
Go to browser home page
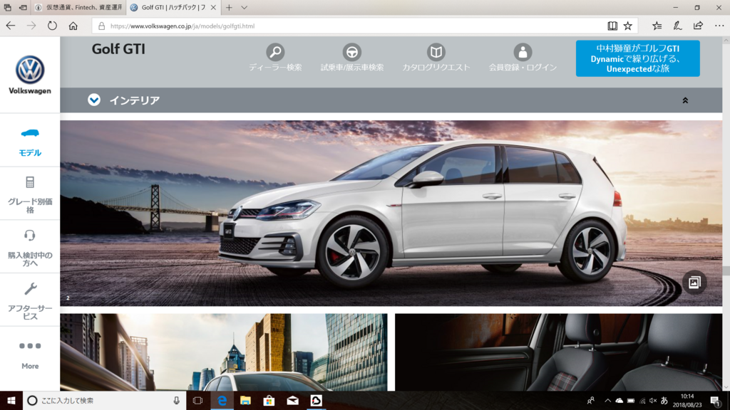pos(73,26)
